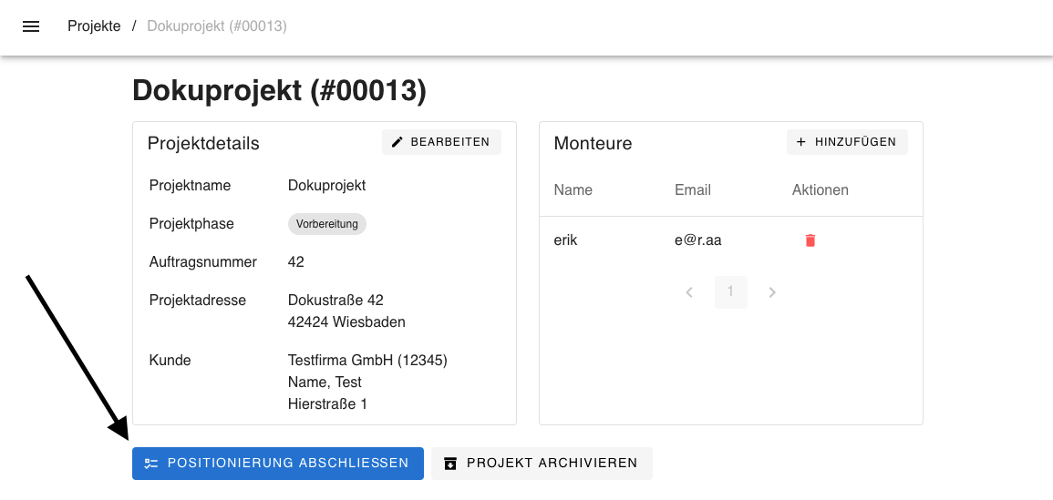Navigate to the Projekte breadcrumb
The image size is (1053, 500).
94,26
